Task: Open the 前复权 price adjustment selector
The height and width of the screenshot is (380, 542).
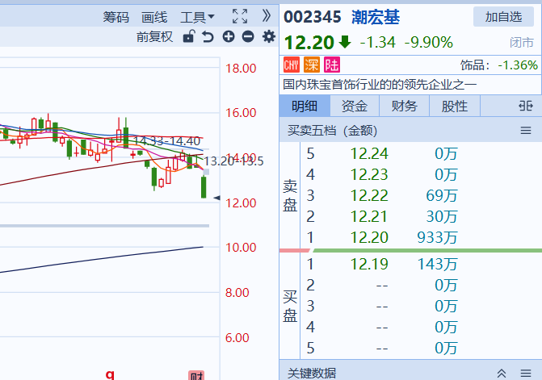Action: click(x=154, y=36)
